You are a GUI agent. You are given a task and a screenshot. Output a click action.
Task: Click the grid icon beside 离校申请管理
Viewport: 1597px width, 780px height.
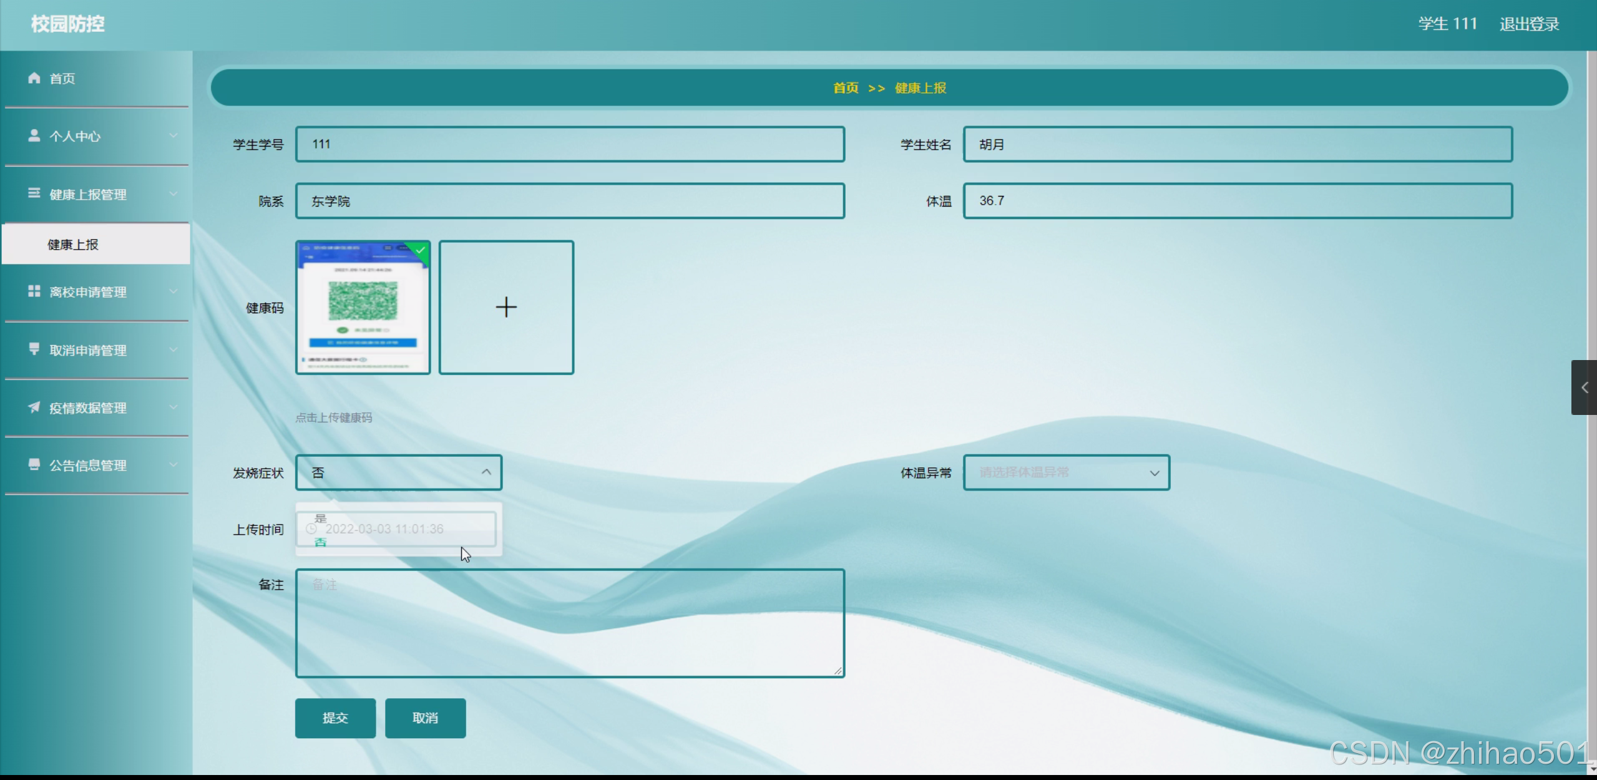[x=34, y=291]
